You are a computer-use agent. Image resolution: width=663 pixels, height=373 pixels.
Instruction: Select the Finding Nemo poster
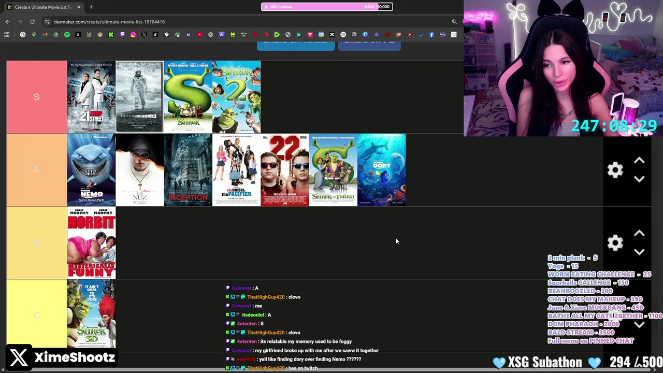[91, 170]
